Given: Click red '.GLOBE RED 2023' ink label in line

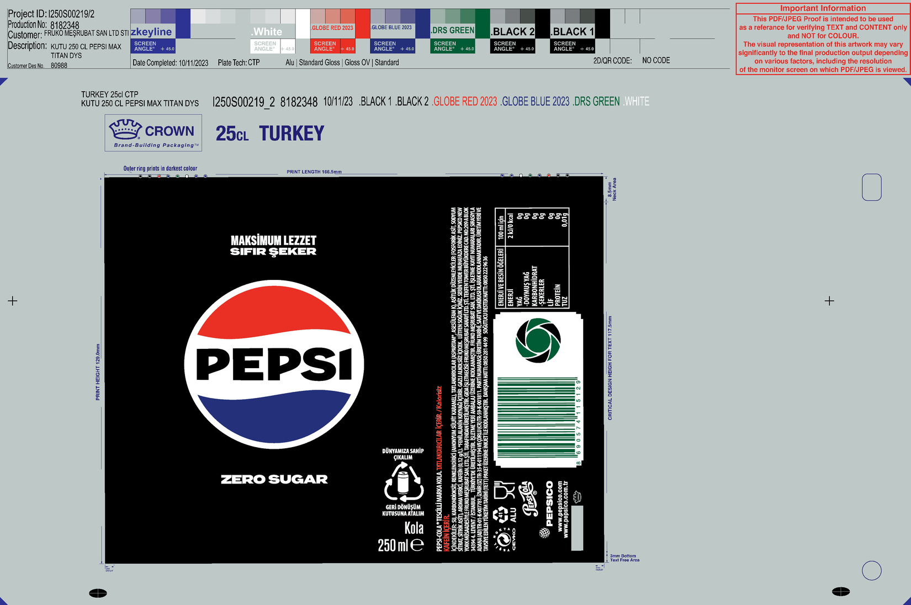Looking at the screenshot, I should coord(464,102).
